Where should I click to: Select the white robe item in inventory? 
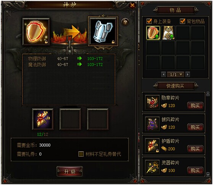click(168, 33)
